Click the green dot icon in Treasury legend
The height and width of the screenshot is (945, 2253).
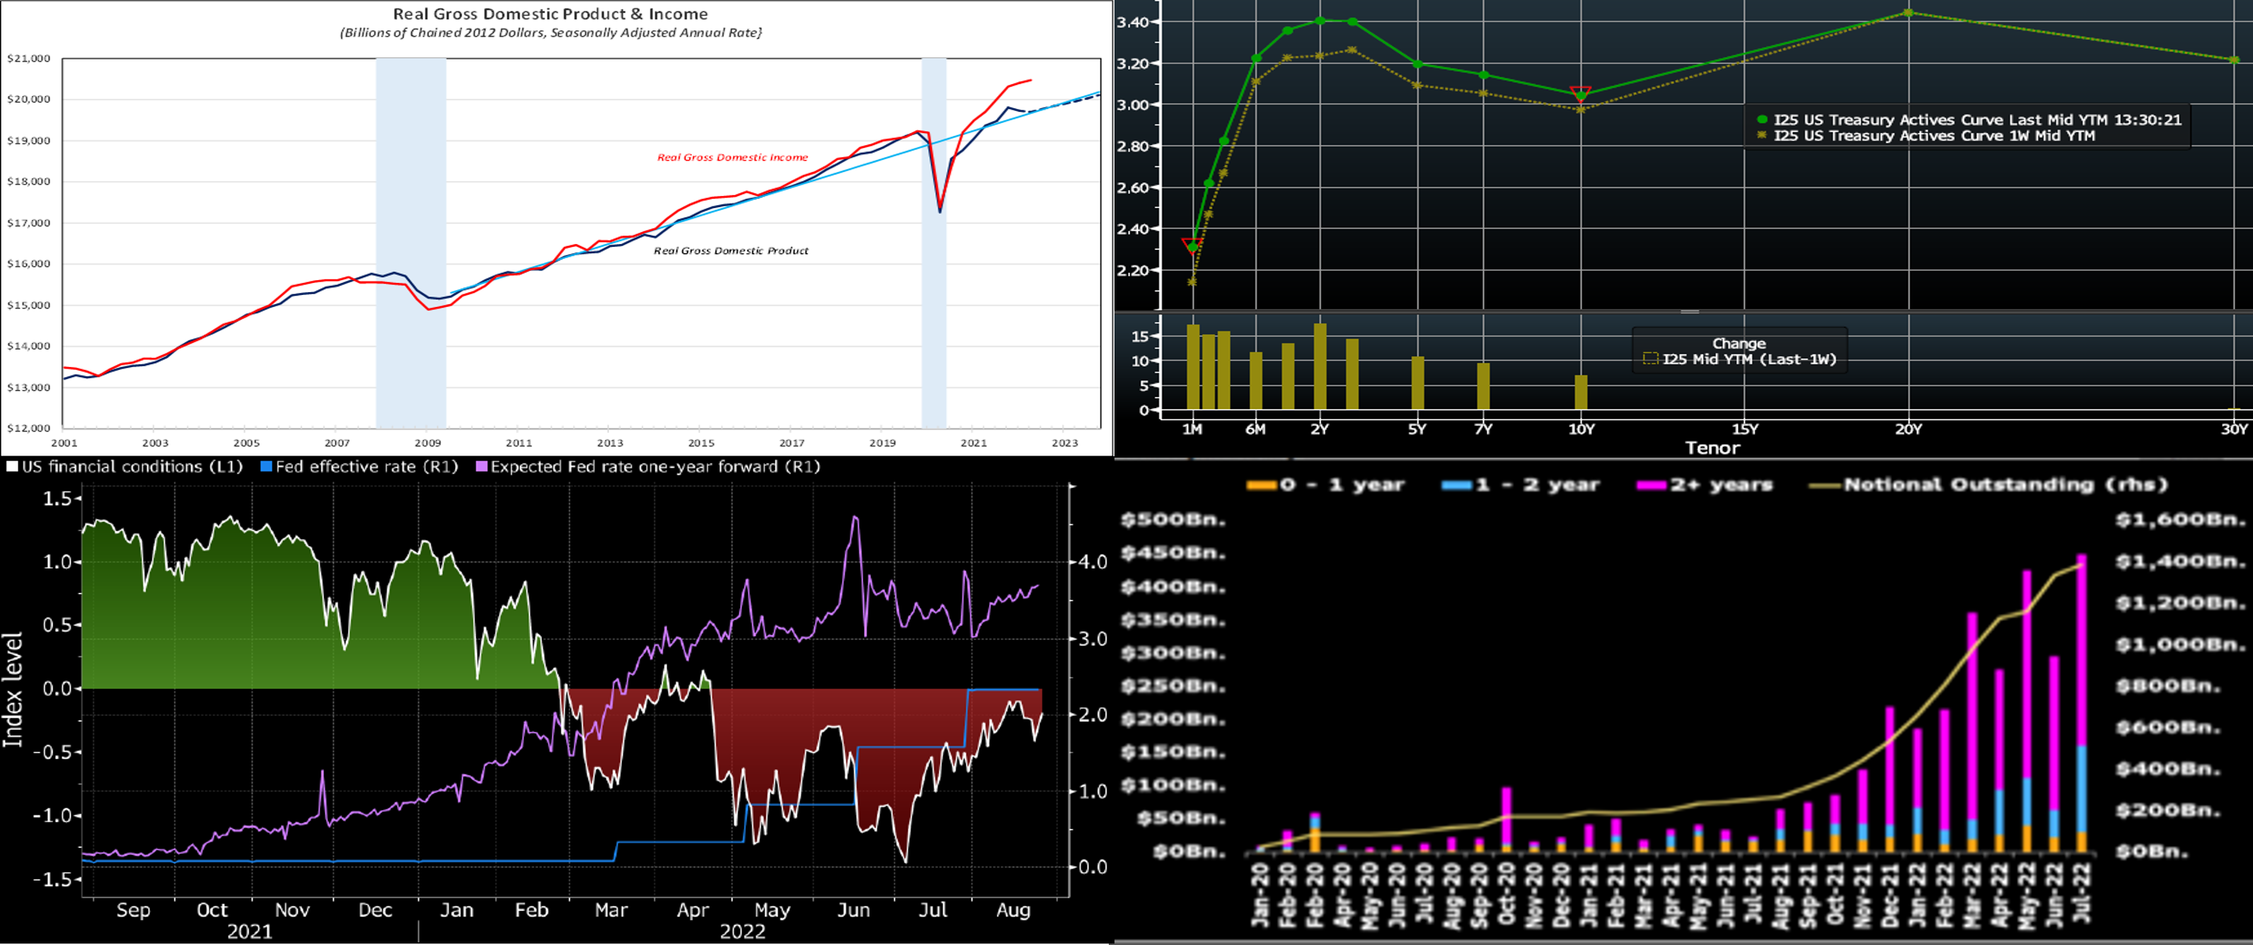(x=1763, y=120)
